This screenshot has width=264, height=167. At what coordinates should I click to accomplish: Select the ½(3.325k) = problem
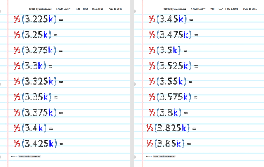tap(38, 82)
